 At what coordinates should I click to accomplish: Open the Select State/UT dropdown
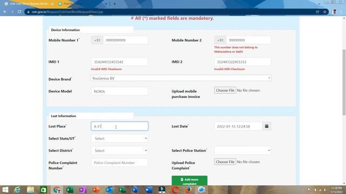point(119,138)
